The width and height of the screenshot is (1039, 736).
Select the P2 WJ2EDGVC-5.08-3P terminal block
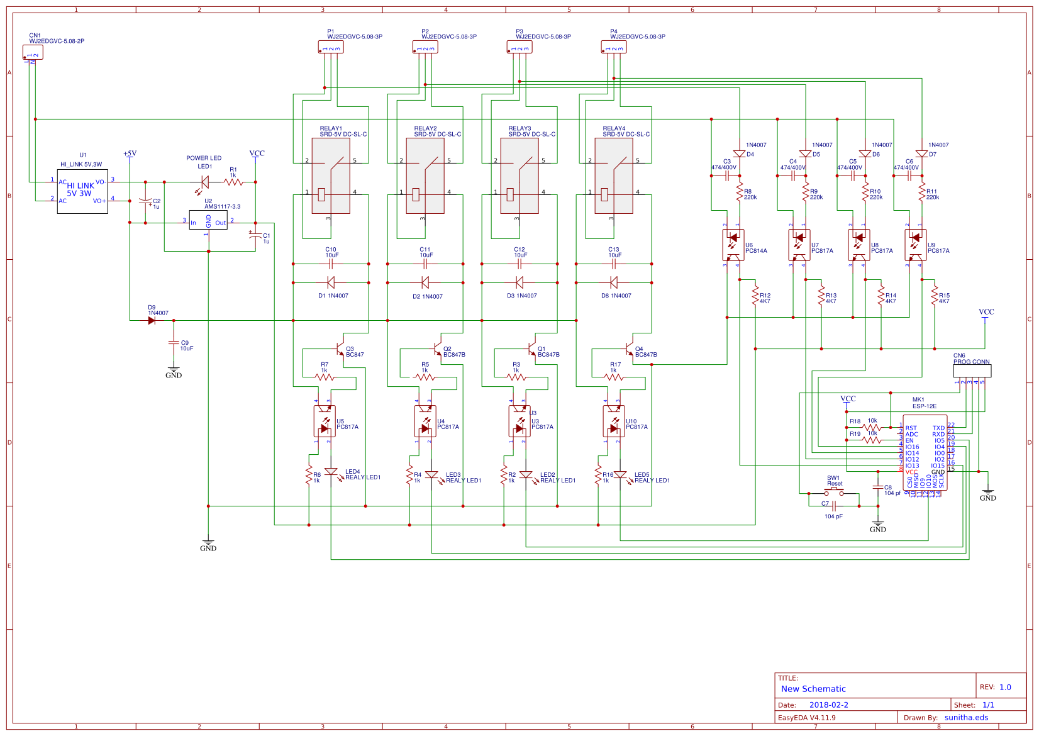click(x=426, y=47)
